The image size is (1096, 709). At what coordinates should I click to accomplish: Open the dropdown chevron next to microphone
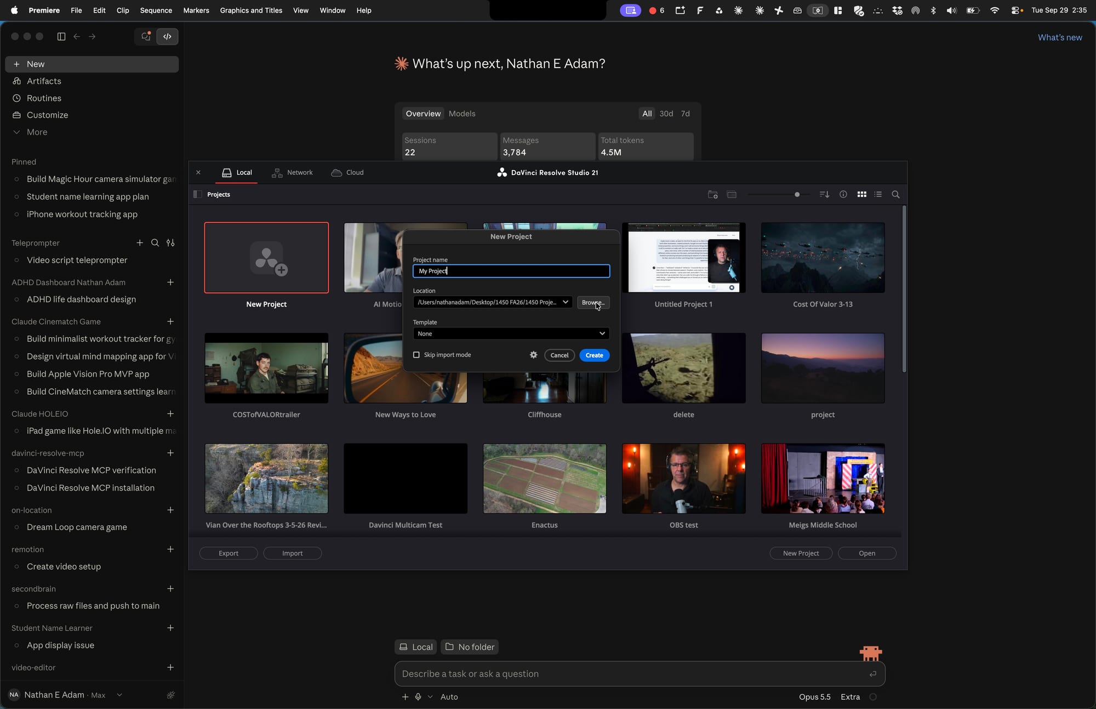point(430,697)
